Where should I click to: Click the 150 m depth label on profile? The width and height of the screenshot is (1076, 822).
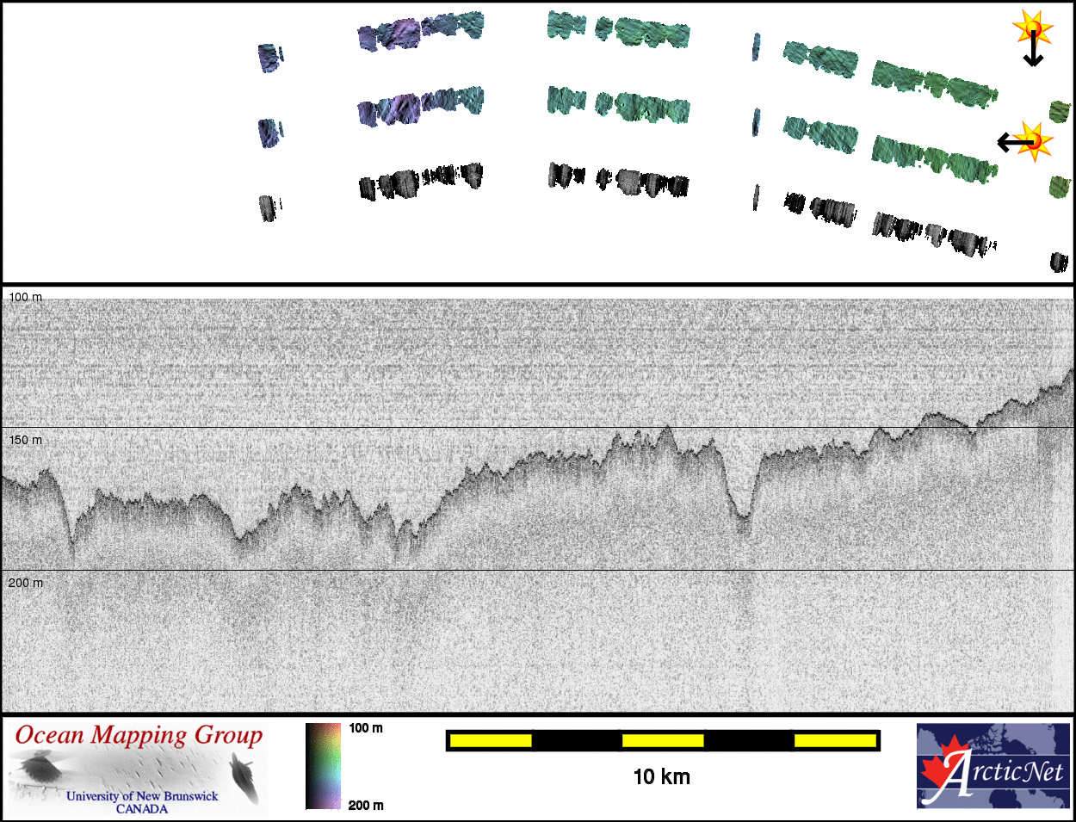coord(25,440)
